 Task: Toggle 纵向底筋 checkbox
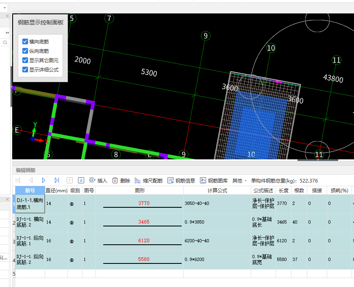(25, 51)
